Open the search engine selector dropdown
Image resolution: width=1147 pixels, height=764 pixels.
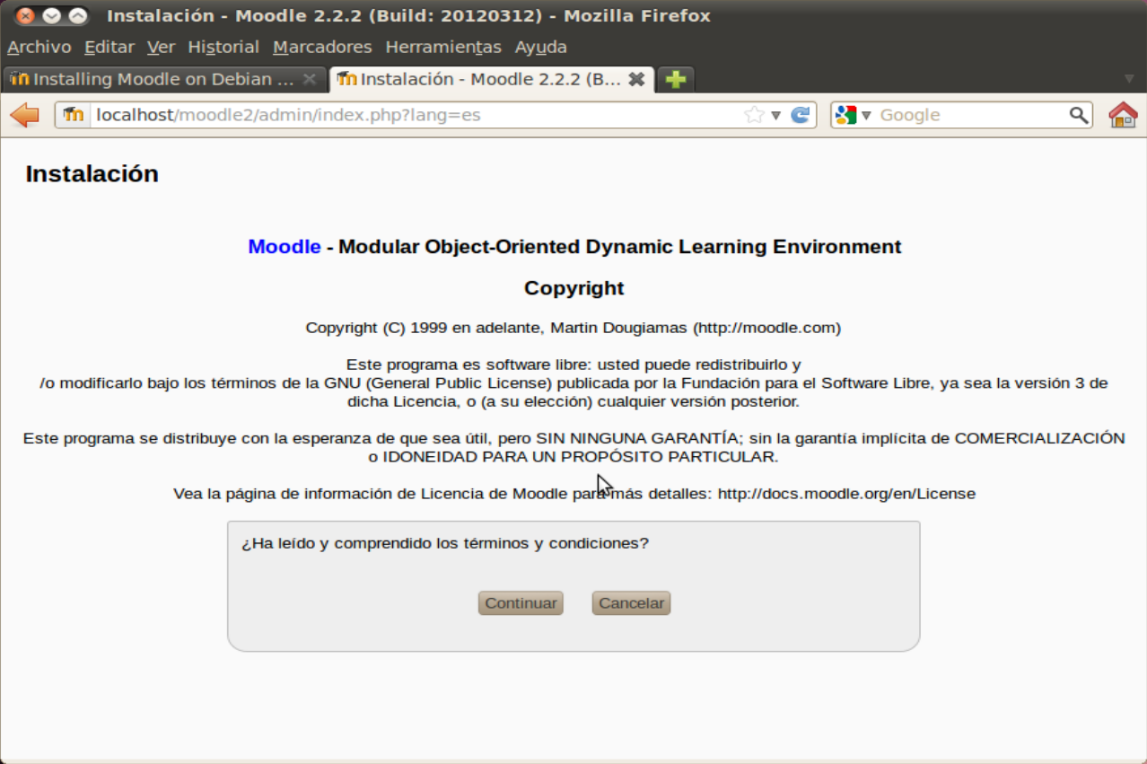coord(854,115)
